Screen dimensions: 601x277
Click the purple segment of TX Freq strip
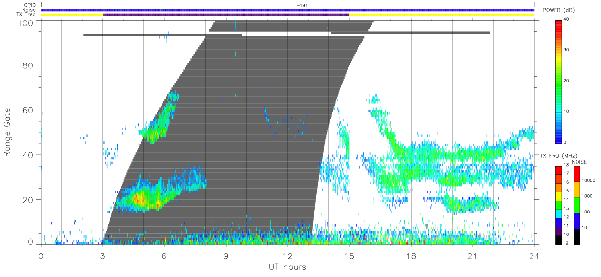tap(226, 15)
